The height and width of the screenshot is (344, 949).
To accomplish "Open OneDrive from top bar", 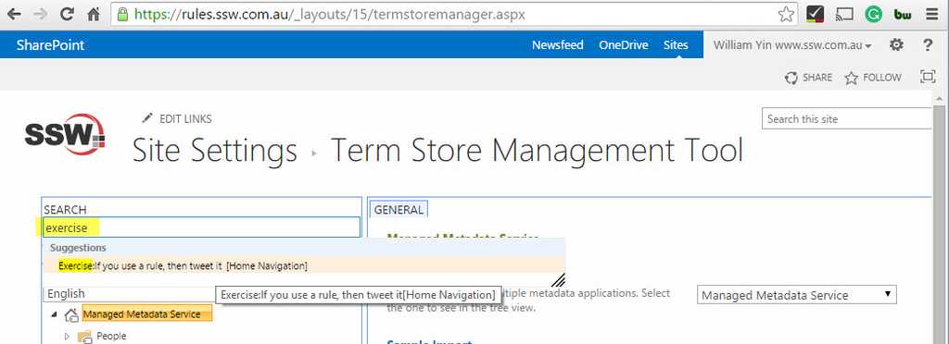I will click(624, 45).
